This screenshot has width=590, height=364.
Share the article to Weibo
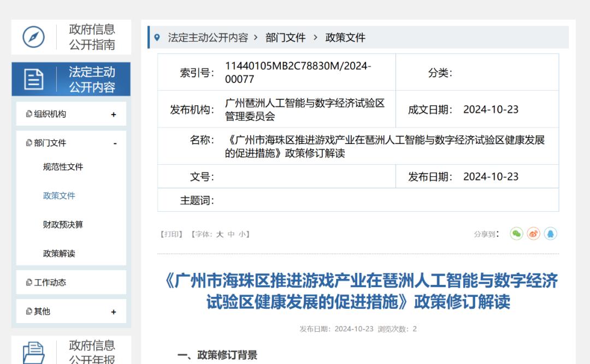(533, 234)
